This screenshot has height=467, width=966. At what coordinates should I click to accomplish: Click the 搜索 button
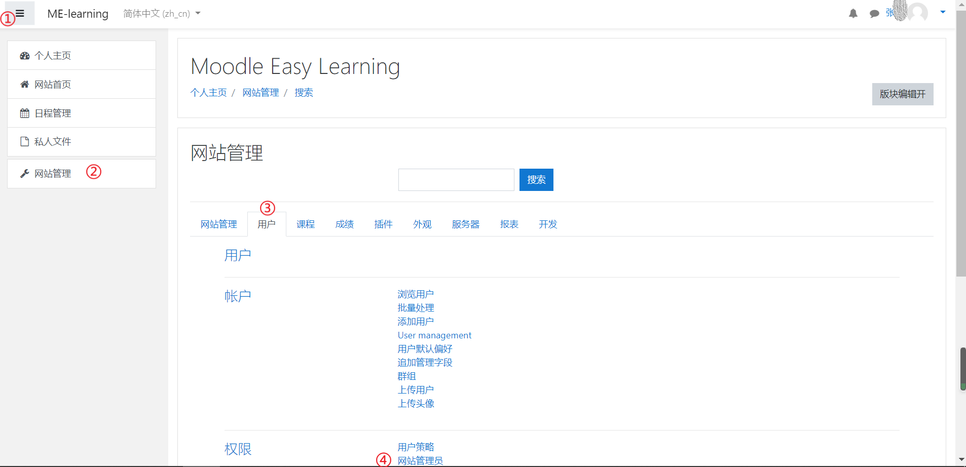(x=536, y=179)
